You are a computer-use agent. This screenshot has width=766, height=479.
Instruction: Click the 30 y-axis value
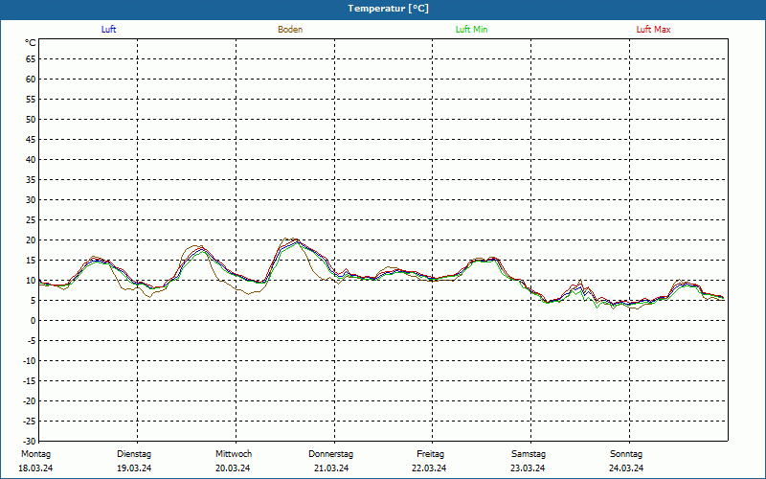coord(31,199)
